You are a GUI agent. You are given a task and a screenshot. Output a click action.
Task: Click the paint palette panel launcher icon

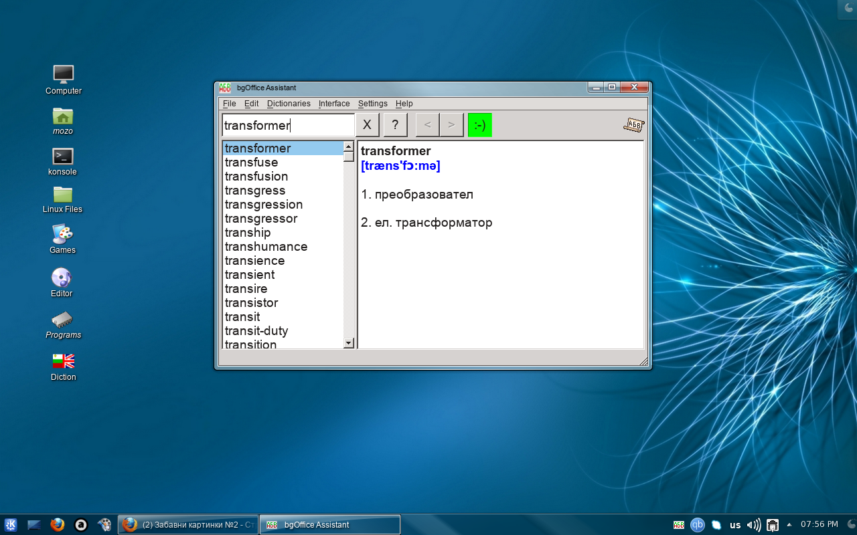[x=104, y=525]
